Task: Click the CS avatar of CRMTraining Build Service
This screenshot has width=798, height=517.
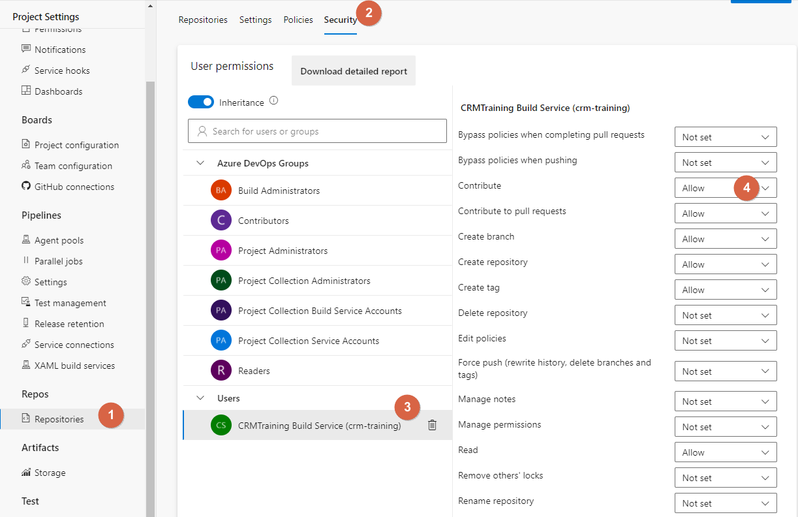Action: [221, 425]
